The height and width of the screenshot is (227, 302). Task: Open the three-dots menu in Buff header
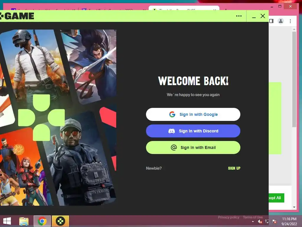pyautogui.click(x=239, y=16)
